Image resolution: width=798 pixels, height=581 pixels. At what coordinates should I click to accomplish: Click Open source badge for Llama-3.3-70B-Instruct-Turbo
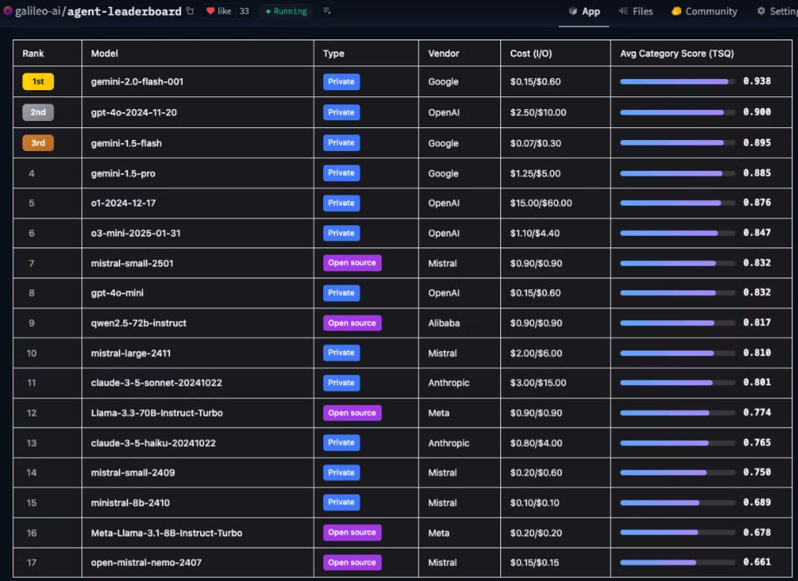coord(352,413)
